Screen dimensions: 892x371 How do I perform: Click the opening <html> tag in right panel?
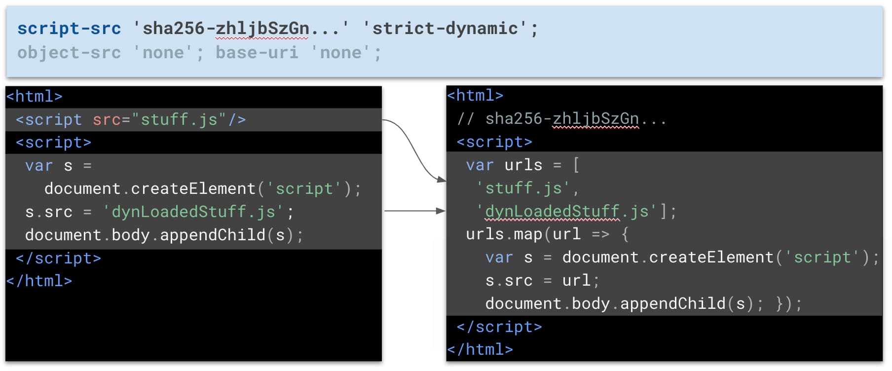(x=476, y=95)
